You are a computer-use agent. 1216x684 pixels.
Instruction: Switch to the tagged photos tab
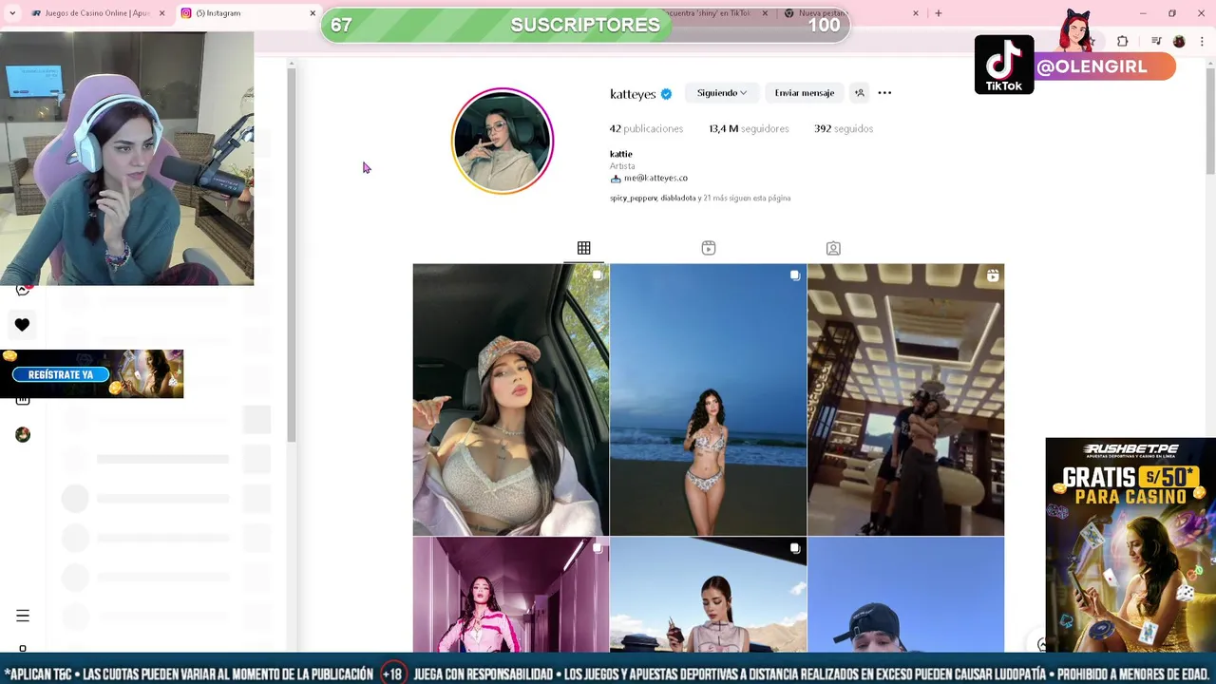coord(833,248)
